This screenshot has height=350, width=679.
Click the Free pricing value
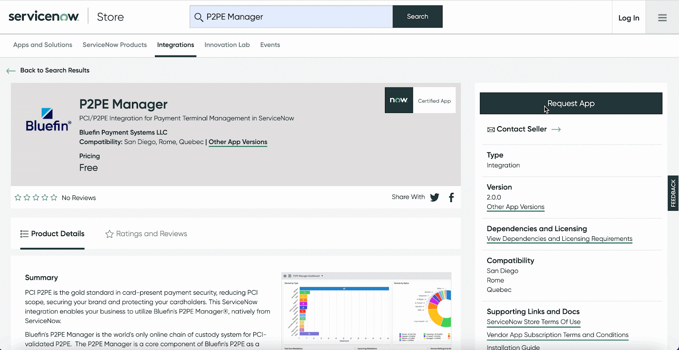tap(89, 168)
